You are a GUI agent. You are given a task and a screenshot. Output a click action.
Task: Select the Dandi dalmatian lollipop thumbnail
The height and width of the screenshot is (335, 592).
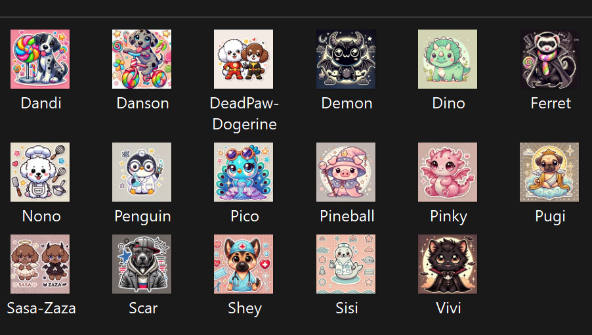point(40,59)
